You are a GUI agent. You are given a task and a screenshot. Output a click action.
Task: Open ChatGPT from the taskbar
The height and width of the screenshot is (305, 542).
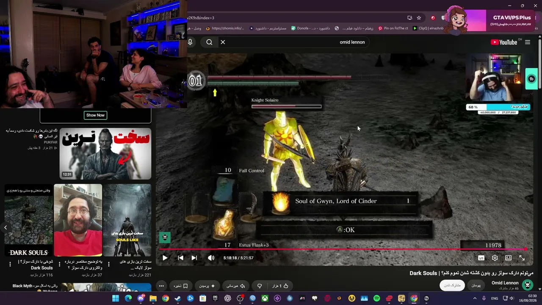[228, 298]
